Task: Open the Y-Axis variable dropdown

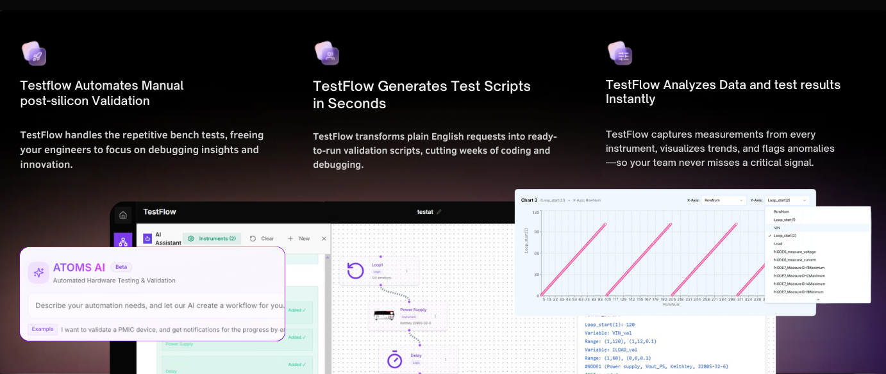Action: coord(786,200)
